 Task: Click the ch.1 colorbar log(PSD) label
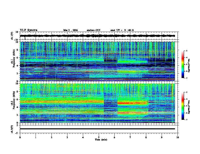click(189, 66)
